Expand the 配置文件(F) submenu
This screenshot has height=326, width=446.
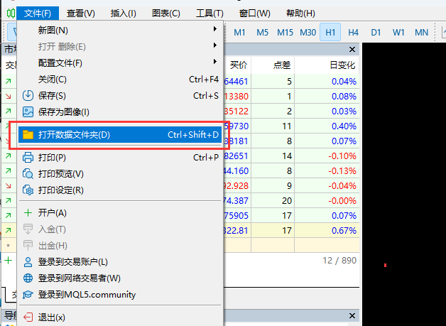pyautogui.click(x=214, y=63)
